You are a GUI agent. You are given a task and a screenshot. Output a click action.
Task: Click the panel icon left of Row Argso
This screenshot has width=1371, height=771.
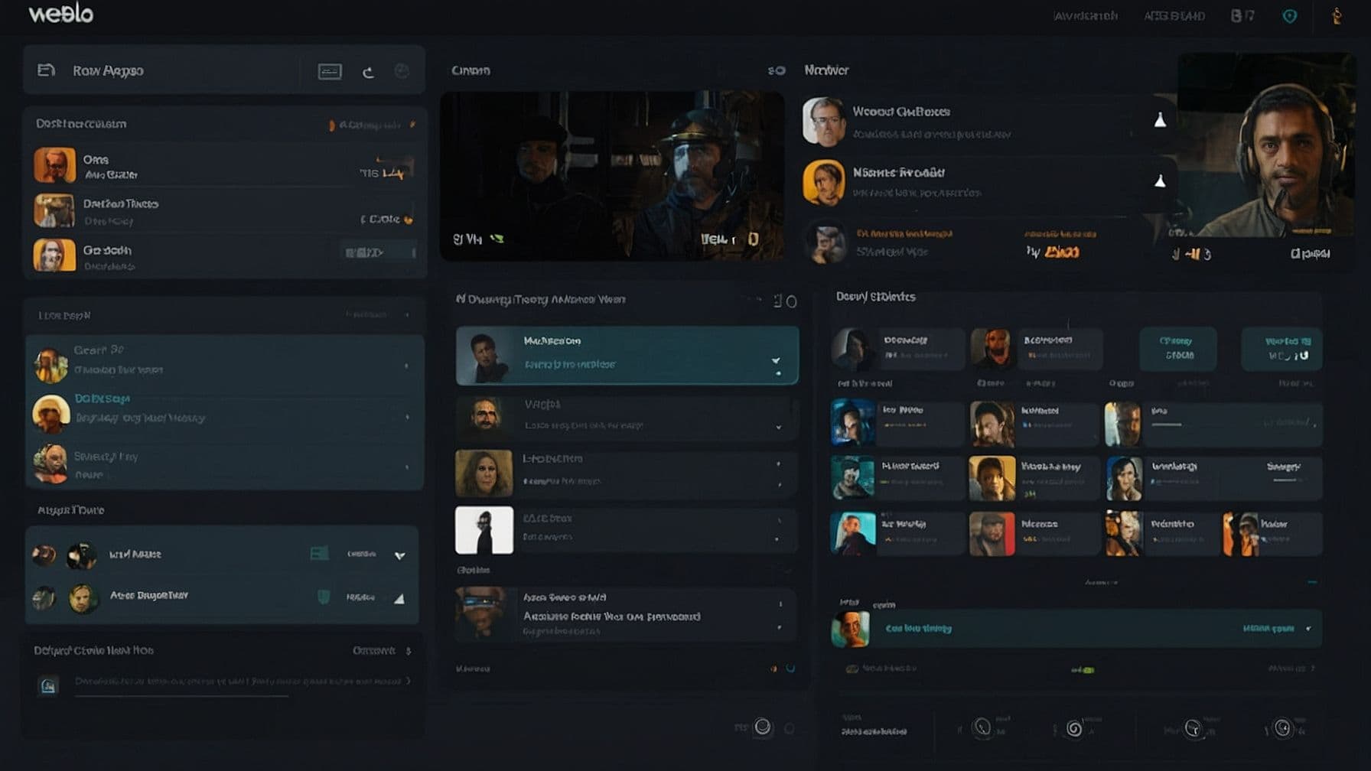(x=46, y=70)
